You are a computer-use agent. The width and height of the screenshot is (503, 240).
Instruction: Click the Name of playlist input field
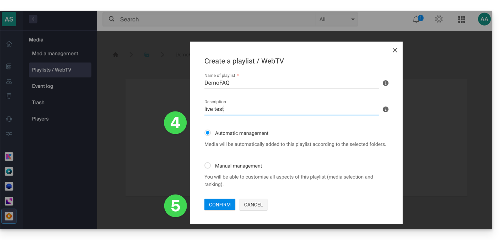291,83
